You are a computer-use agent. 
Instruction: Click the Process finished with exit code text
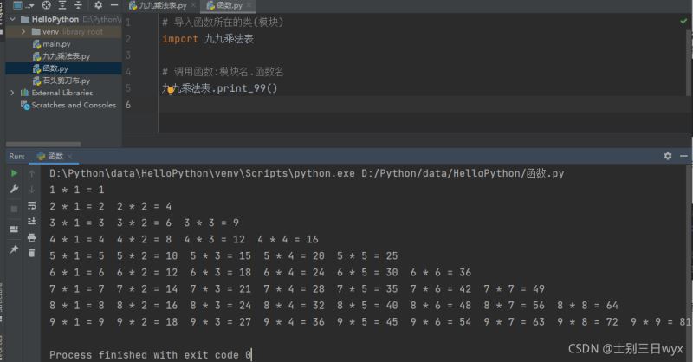[x=151, y=355]
